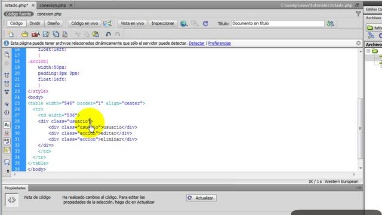Click the horizontal scrollbar right arrow
Image resolution: width=382 pixels, height=215 pixels.
(x=354, y=174)
